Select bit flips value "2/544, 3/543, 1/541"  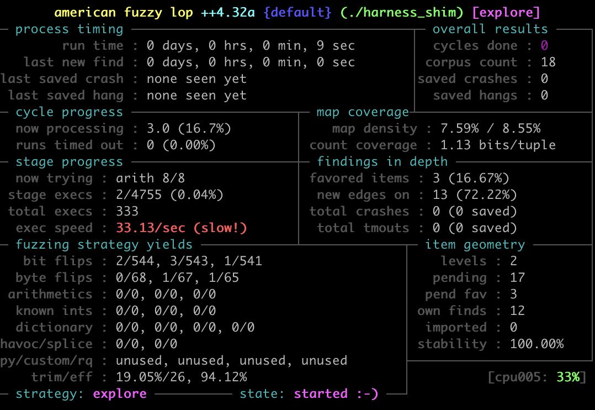point(189,261)
